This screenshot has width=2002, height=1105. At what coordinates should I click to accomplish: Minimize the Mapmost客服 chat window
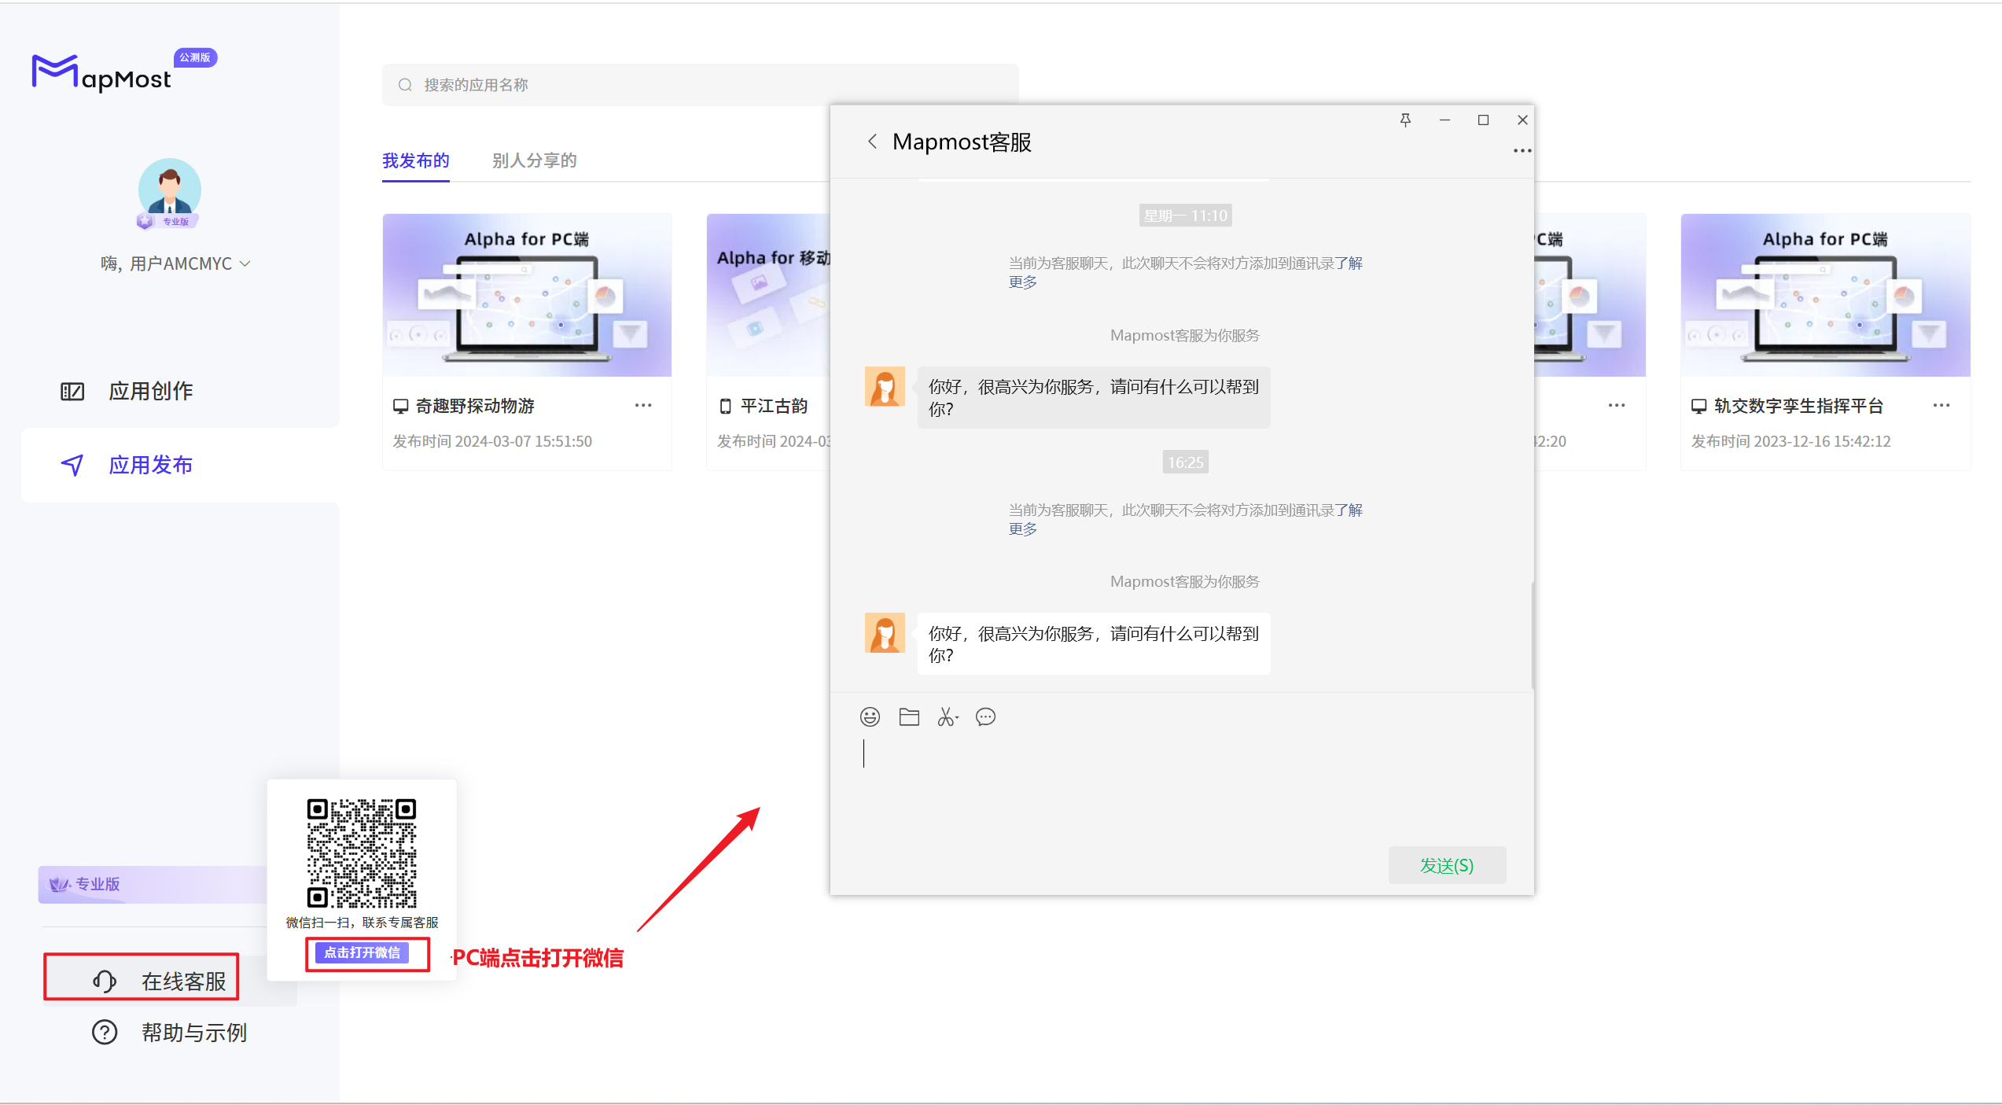(1444, 120)
